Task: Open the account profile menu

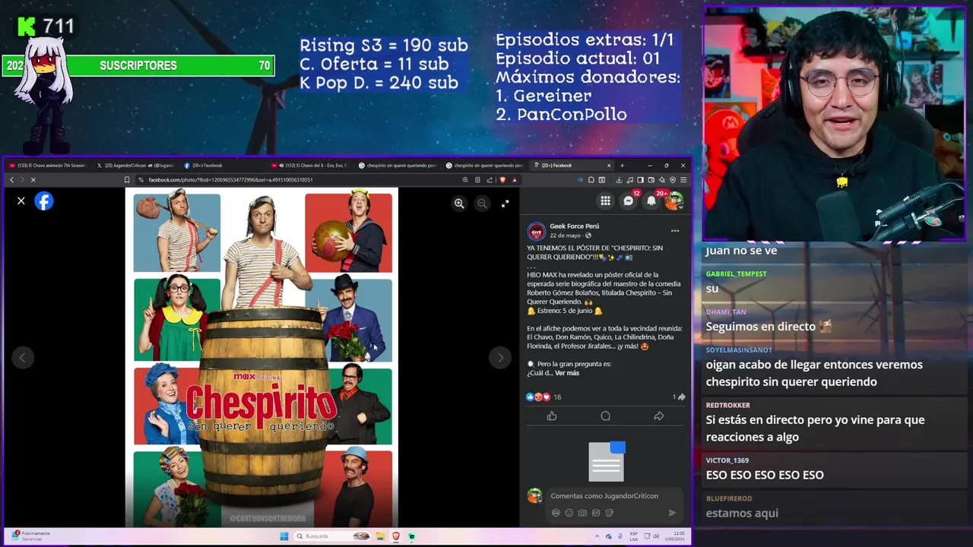Action: coord(674,201)
